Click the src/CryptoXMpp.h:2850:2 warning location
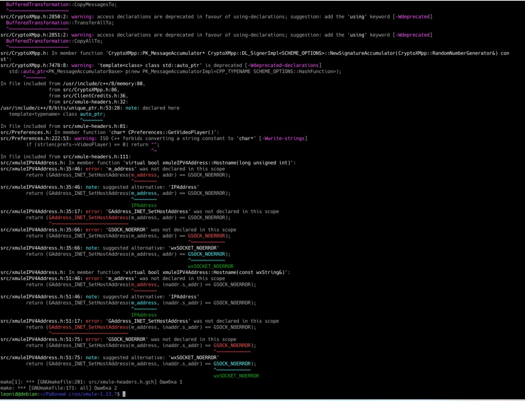This screenshot has height=401, width=525. coord(34,17)
